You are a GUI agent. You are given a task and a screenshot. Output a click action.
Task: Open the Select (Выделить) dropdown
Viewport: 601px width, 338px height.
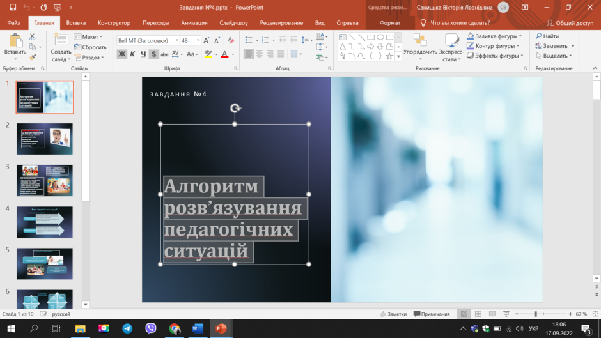pyautogui.click(x=555, y=56)
